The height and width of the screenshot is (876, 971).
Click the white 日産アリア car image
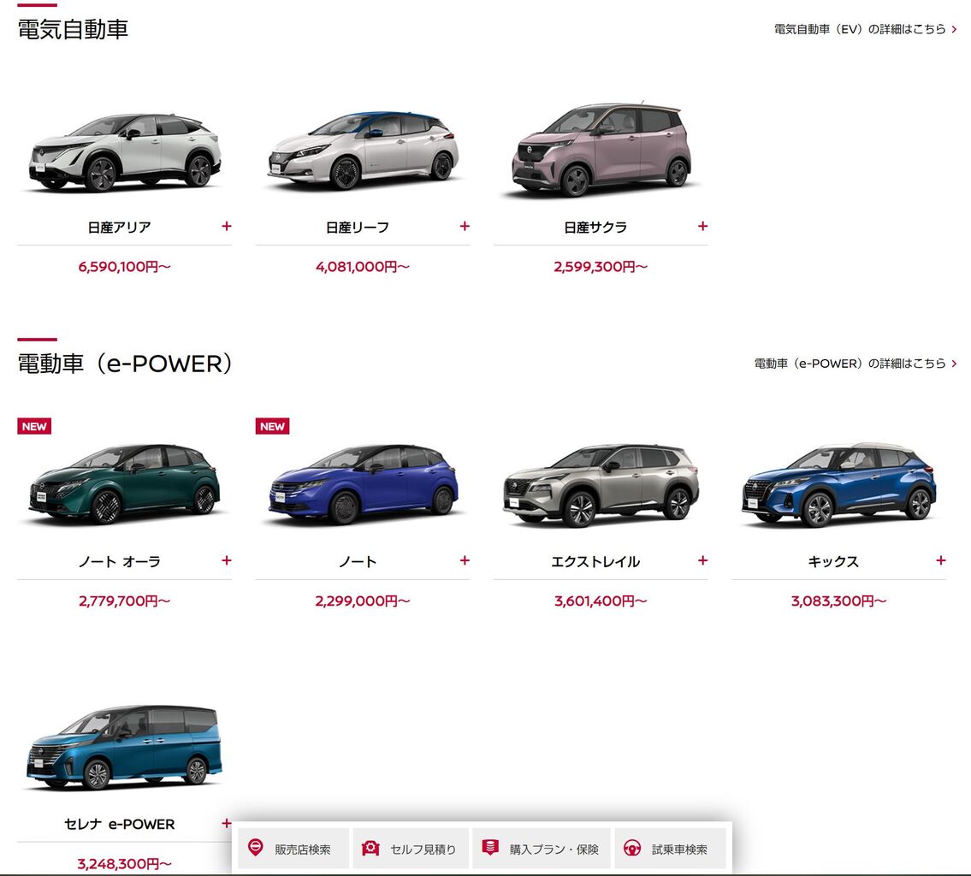pyautogui.click(x=124, y=152)
